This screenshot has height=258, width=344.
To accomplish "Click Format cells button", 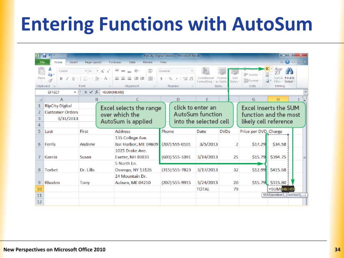I will click(252, 81).
